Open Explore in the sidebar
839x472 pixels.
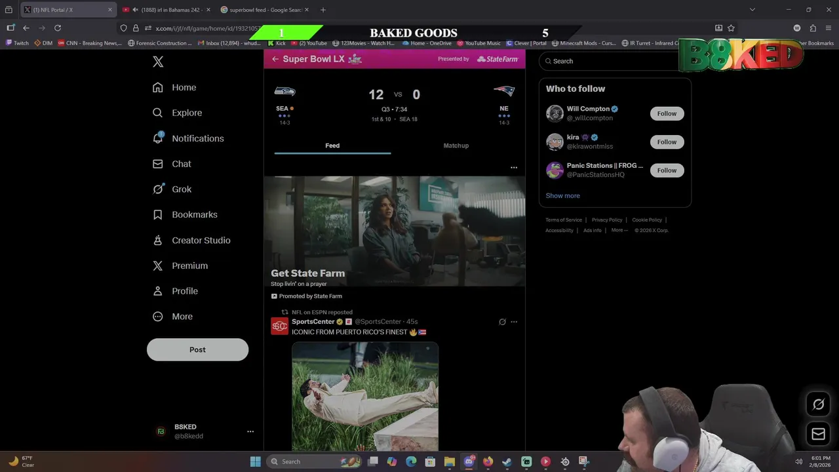tap(177, 113)
